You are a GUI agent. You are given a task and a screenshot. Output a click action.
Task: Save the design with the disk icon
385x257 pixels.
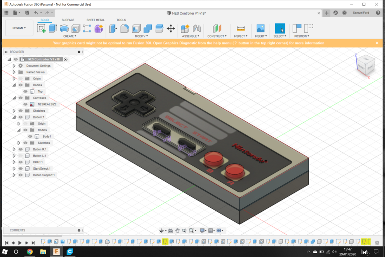(x=27, y=13)
